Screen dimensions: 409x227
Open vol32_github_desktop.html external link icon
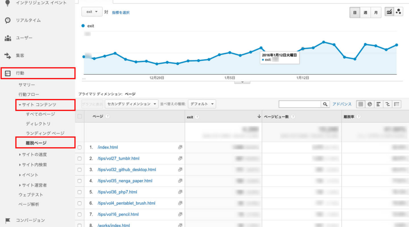coord(180,170)
